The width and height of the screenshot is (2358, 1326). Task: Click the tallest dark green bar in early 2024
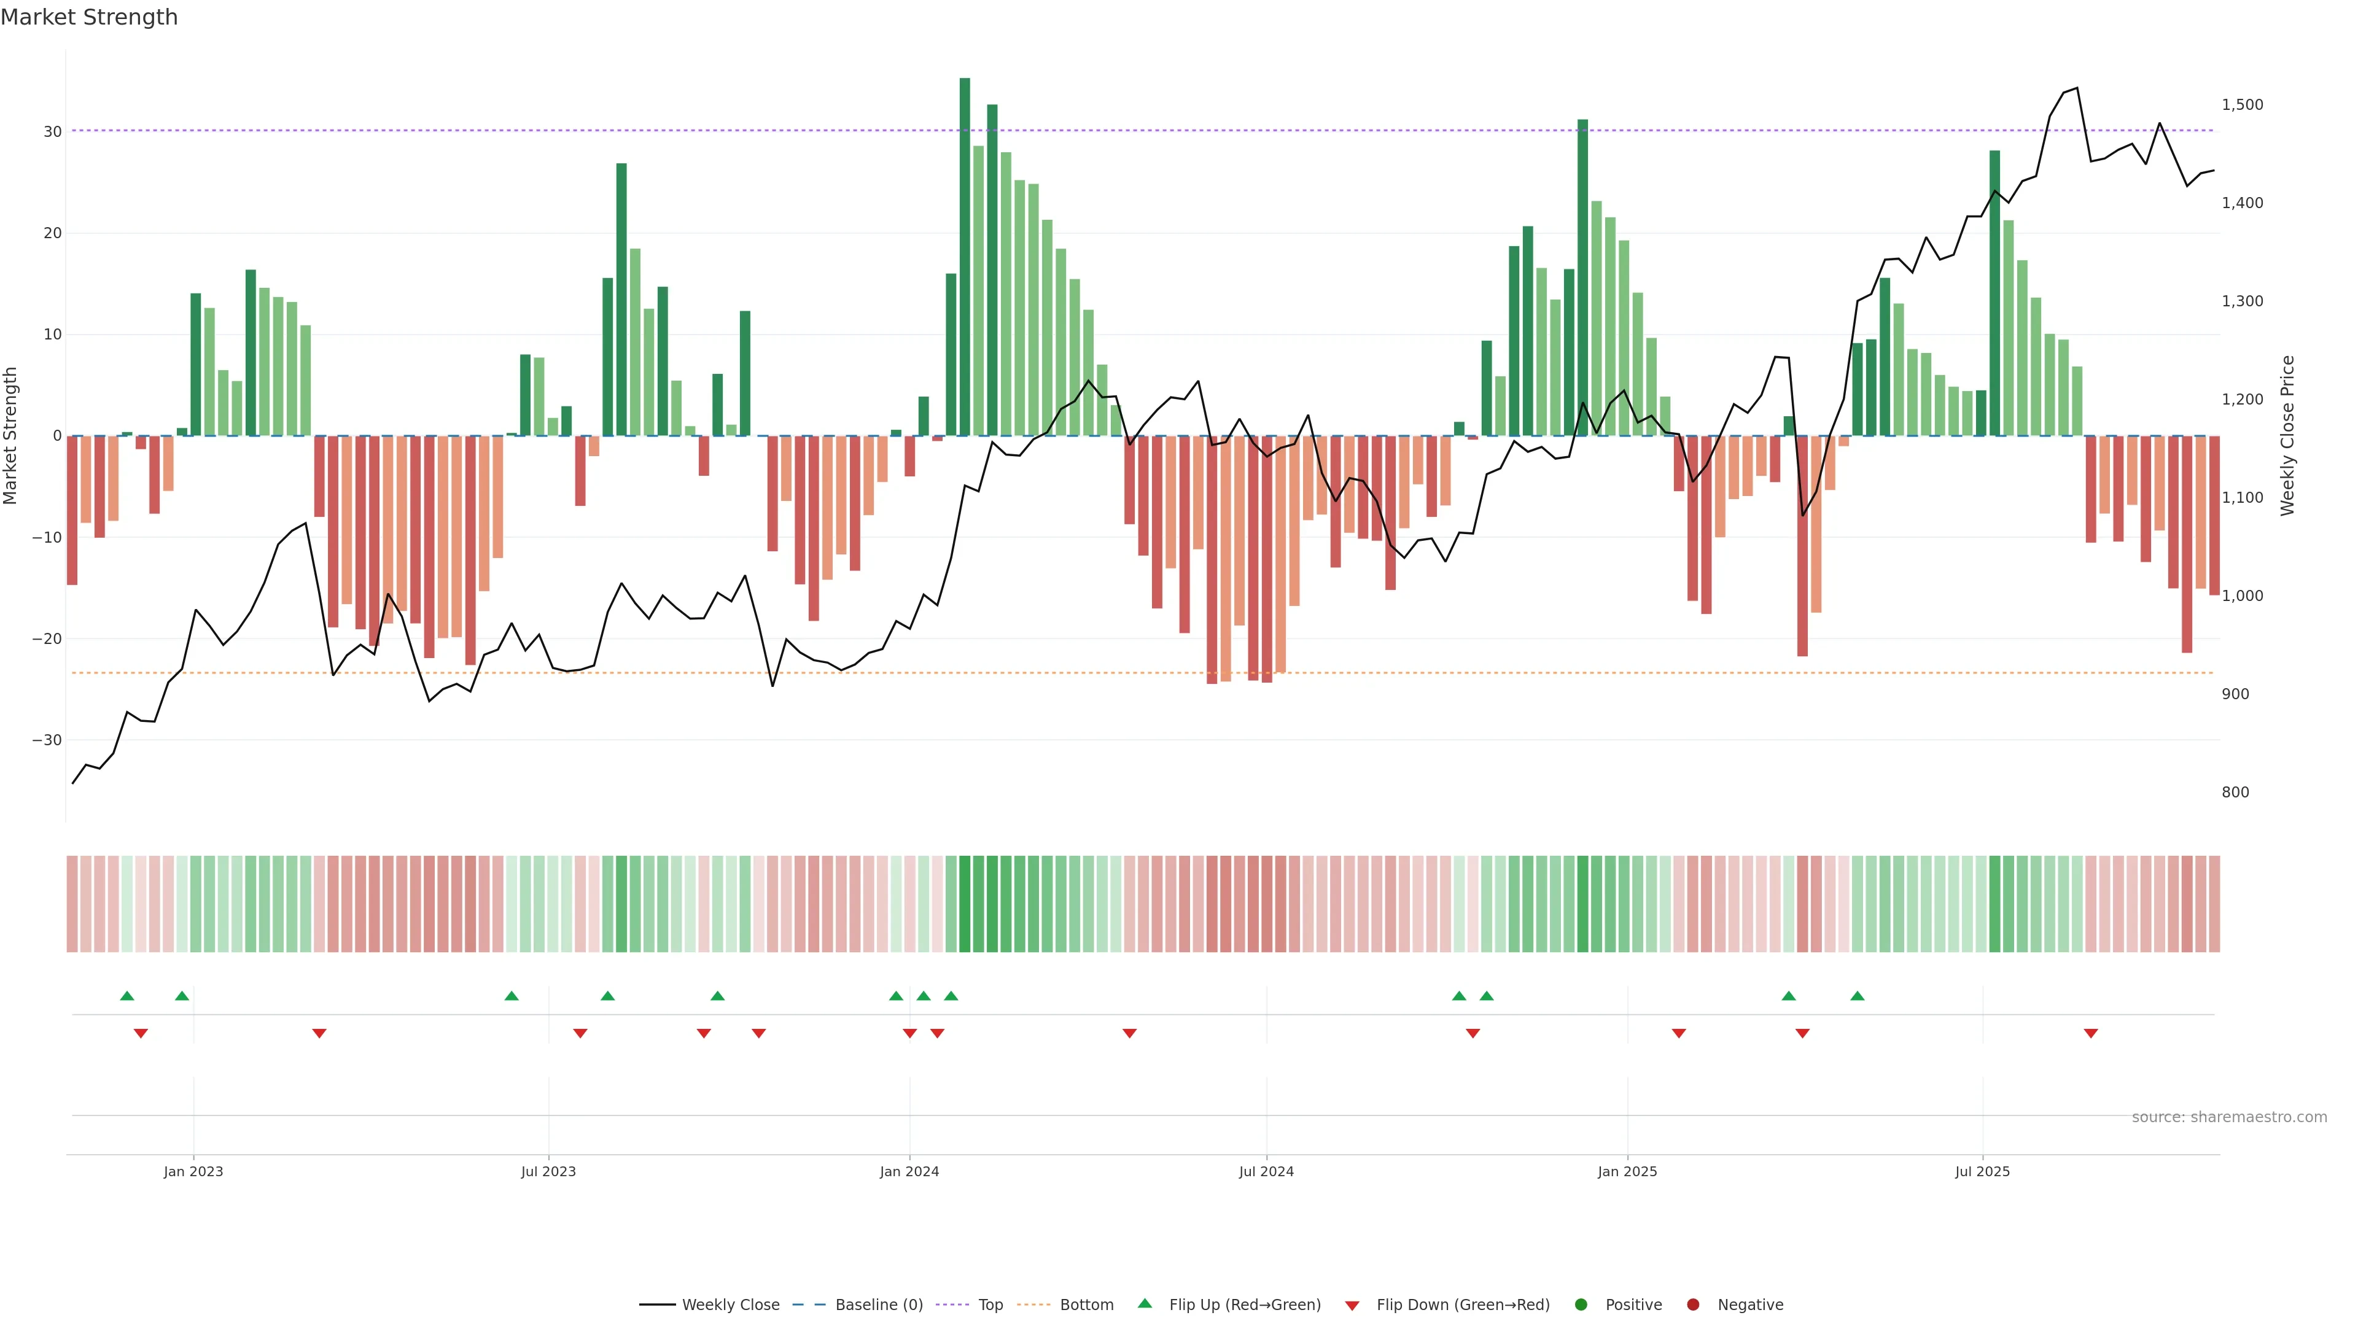point(965,256)
